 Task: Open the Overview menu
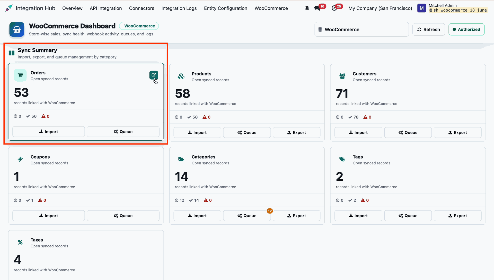pyautogui.click(x=72, y=8)
